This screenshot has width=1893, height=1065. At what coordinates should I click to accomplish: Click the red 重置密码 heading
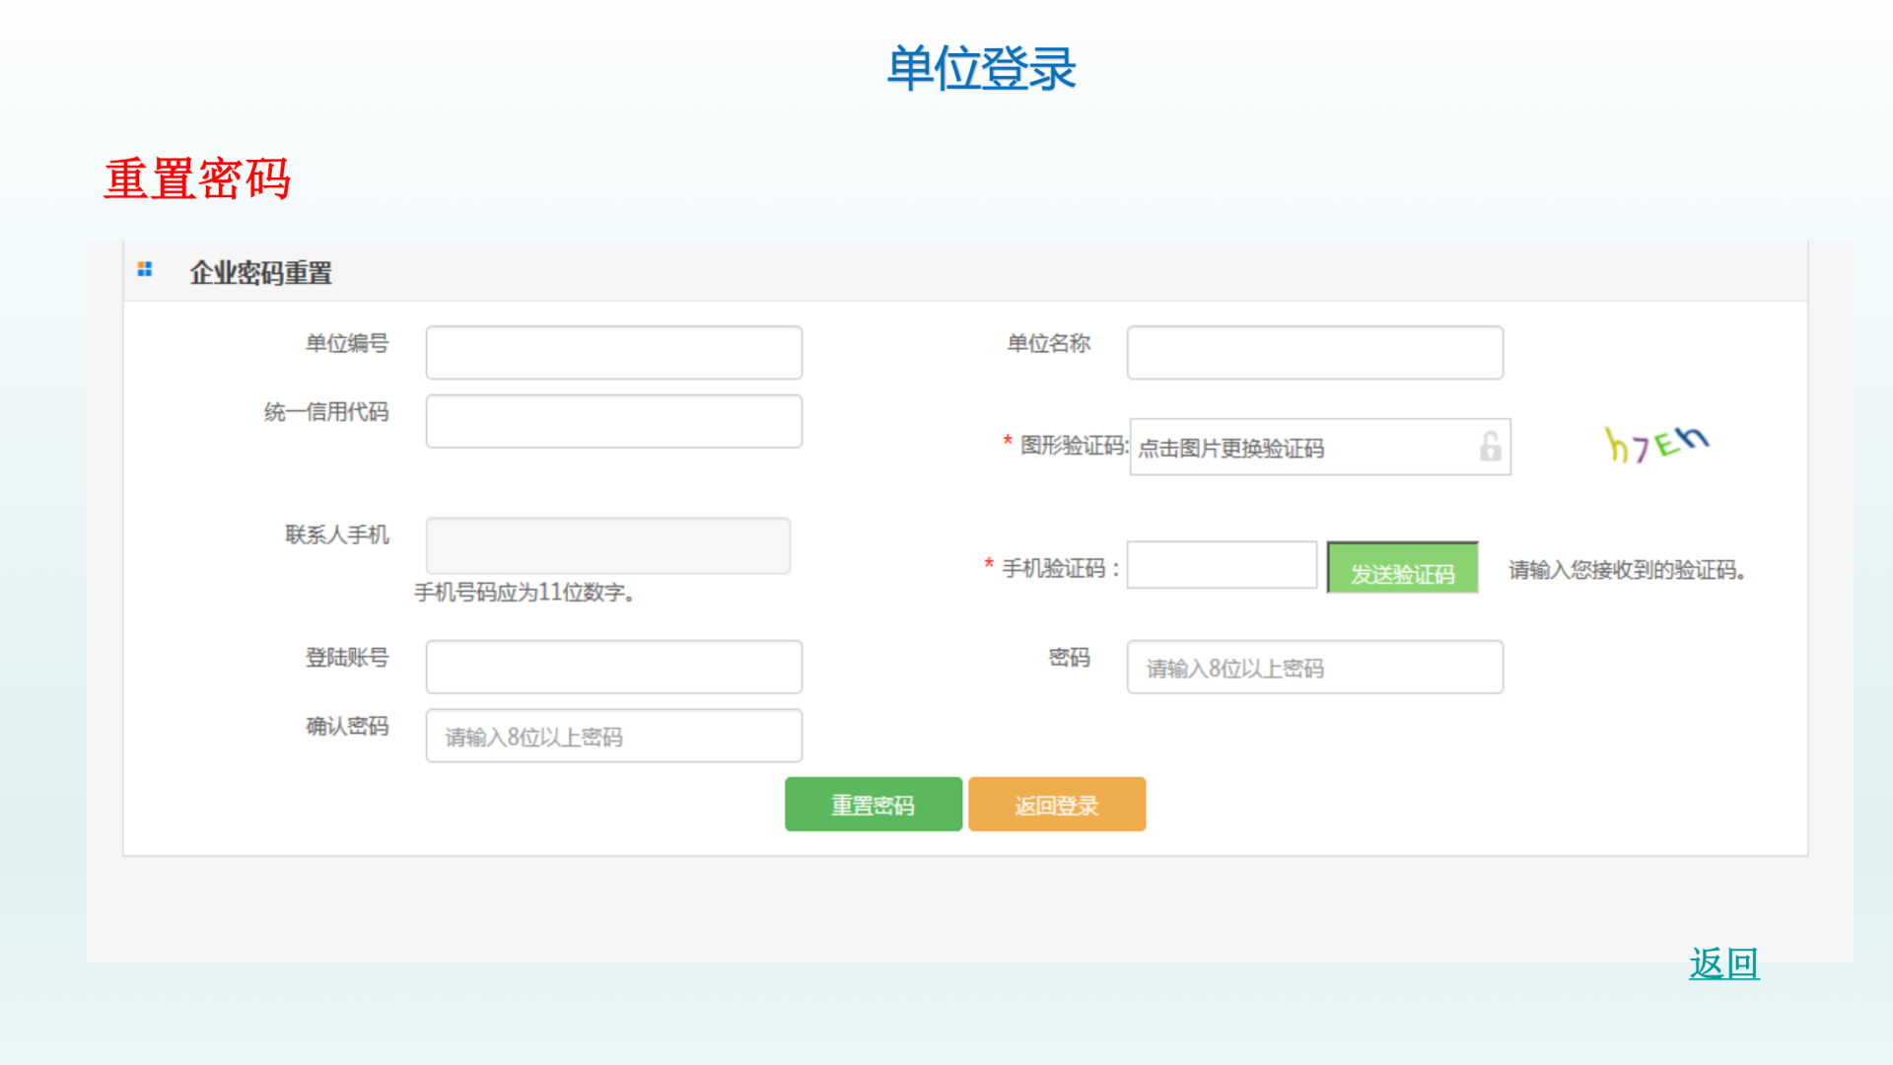coord(197,179)
